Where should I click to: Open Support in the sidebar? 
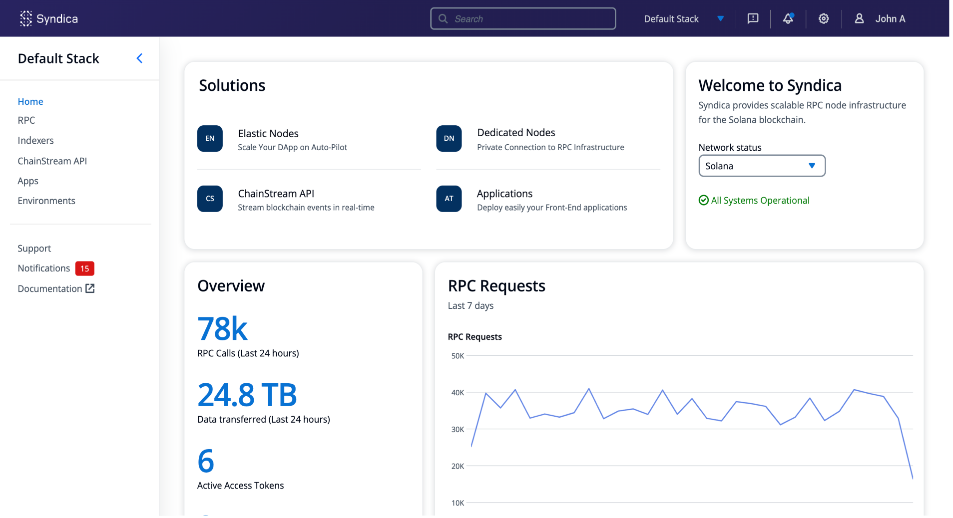pos(34,249)
